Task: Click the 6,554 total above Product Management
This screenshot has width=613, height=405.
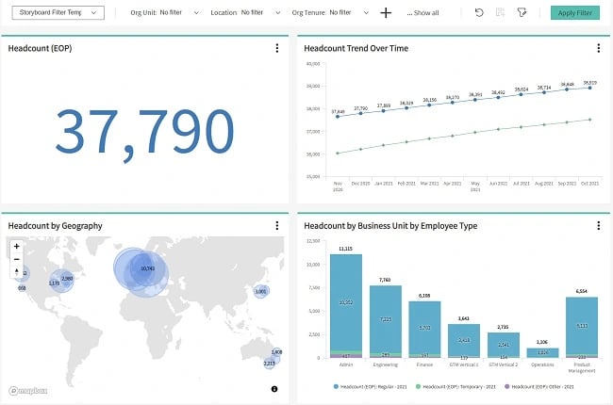Action: (582, 291)
